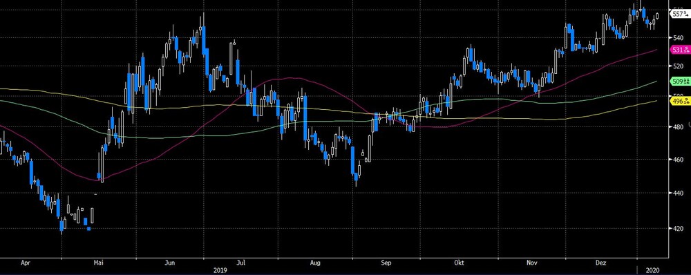Click the 540 price axis label
The height and width of the screenshot is (275, 691).
[678, 37]
